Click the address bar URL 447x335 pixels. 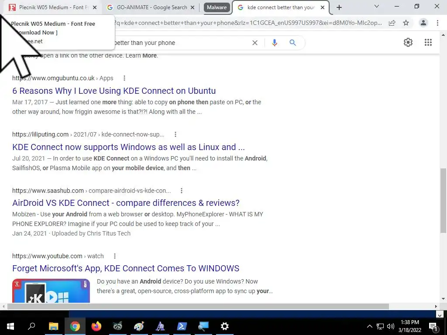[248, 23]
